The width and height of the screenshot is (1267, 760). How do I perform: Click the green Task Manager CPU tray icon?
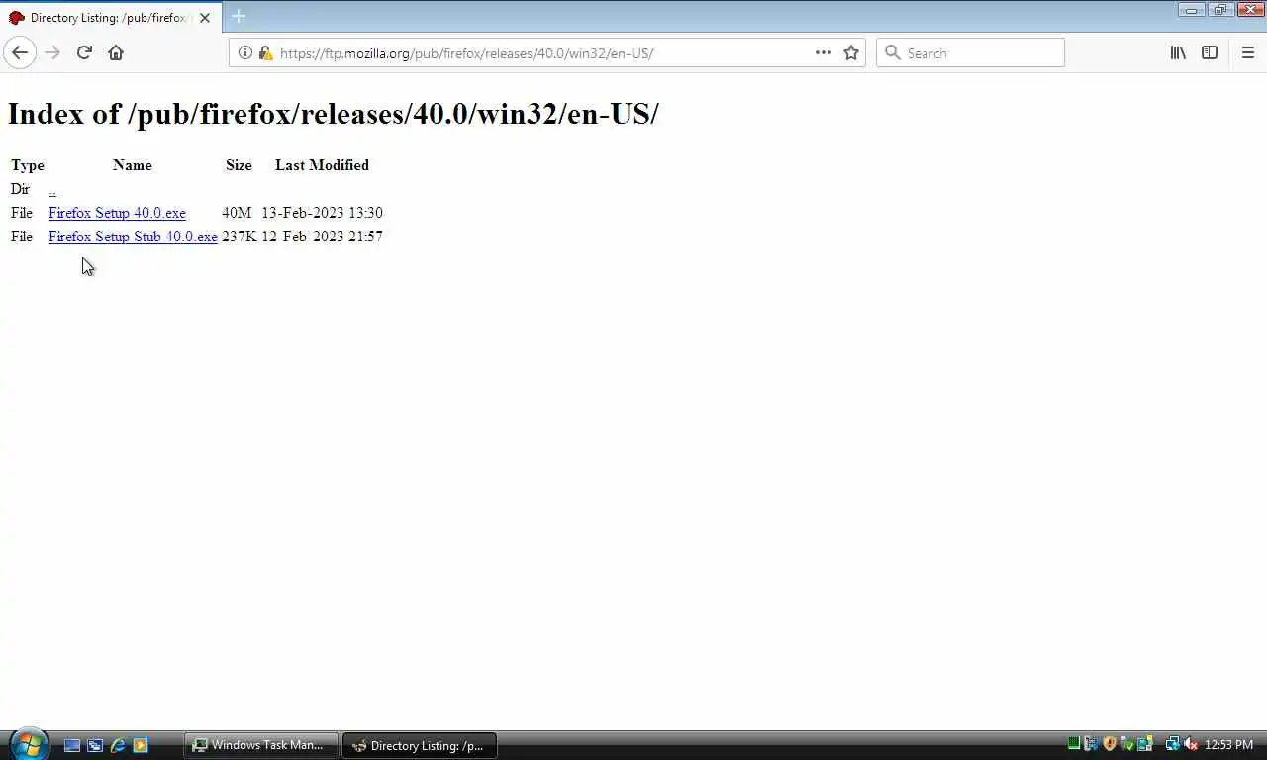pyautogui.click(x=1074, y=744)
